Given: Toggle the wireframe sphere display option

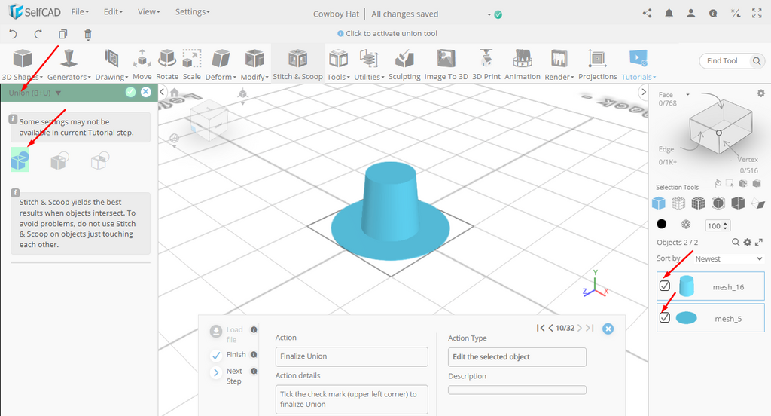Looking at the screenshot, I should coord(686,225).
